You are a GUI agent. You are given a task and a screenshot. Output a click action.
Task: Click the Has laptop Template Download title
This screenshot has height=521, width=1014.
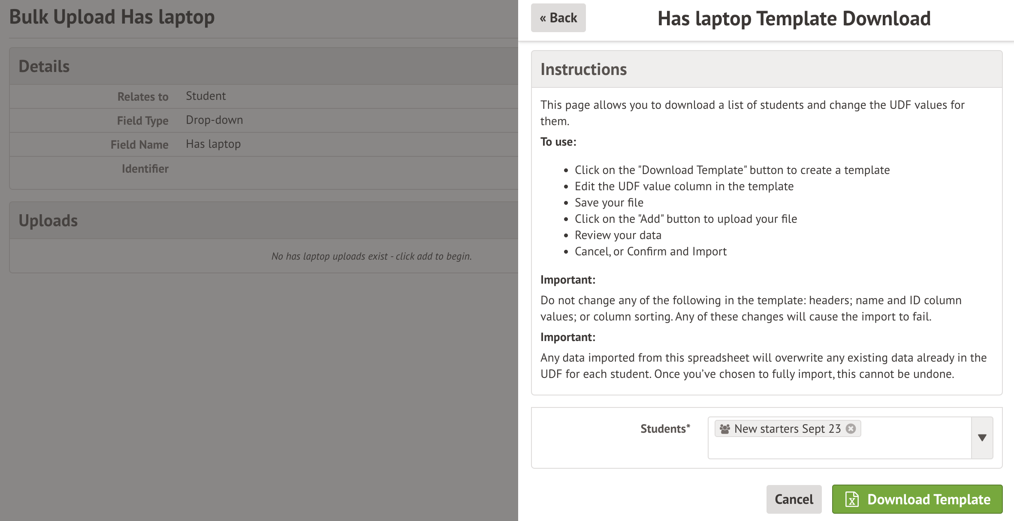(x=794, y=18)
